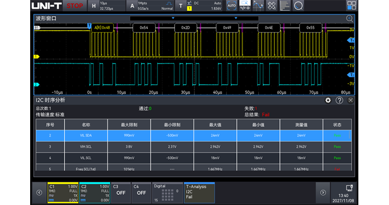Open the Digital channels tab
The image size is (389, 205).
[167, 193]
